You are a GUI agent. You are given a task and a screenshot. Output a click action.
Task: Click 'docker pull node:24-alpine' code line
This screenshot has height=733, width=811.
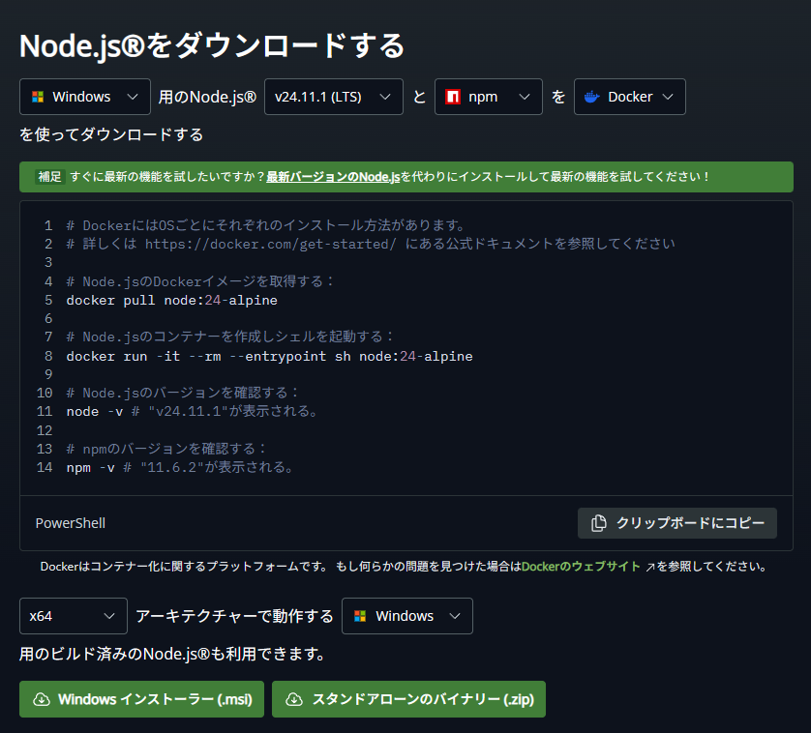click(171, 301)
